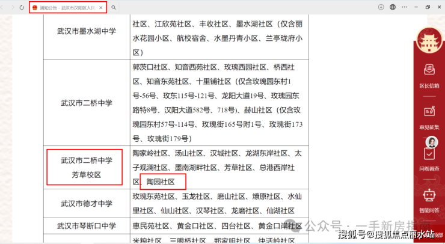Select the 通知公告 browser tab
This screenshot has height=244, width=445.
coord(68,8)
